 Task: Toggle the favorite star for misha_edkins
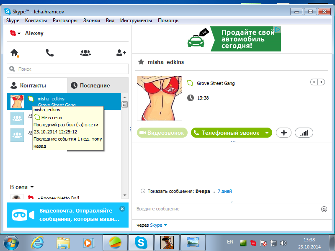pos(141,62)
